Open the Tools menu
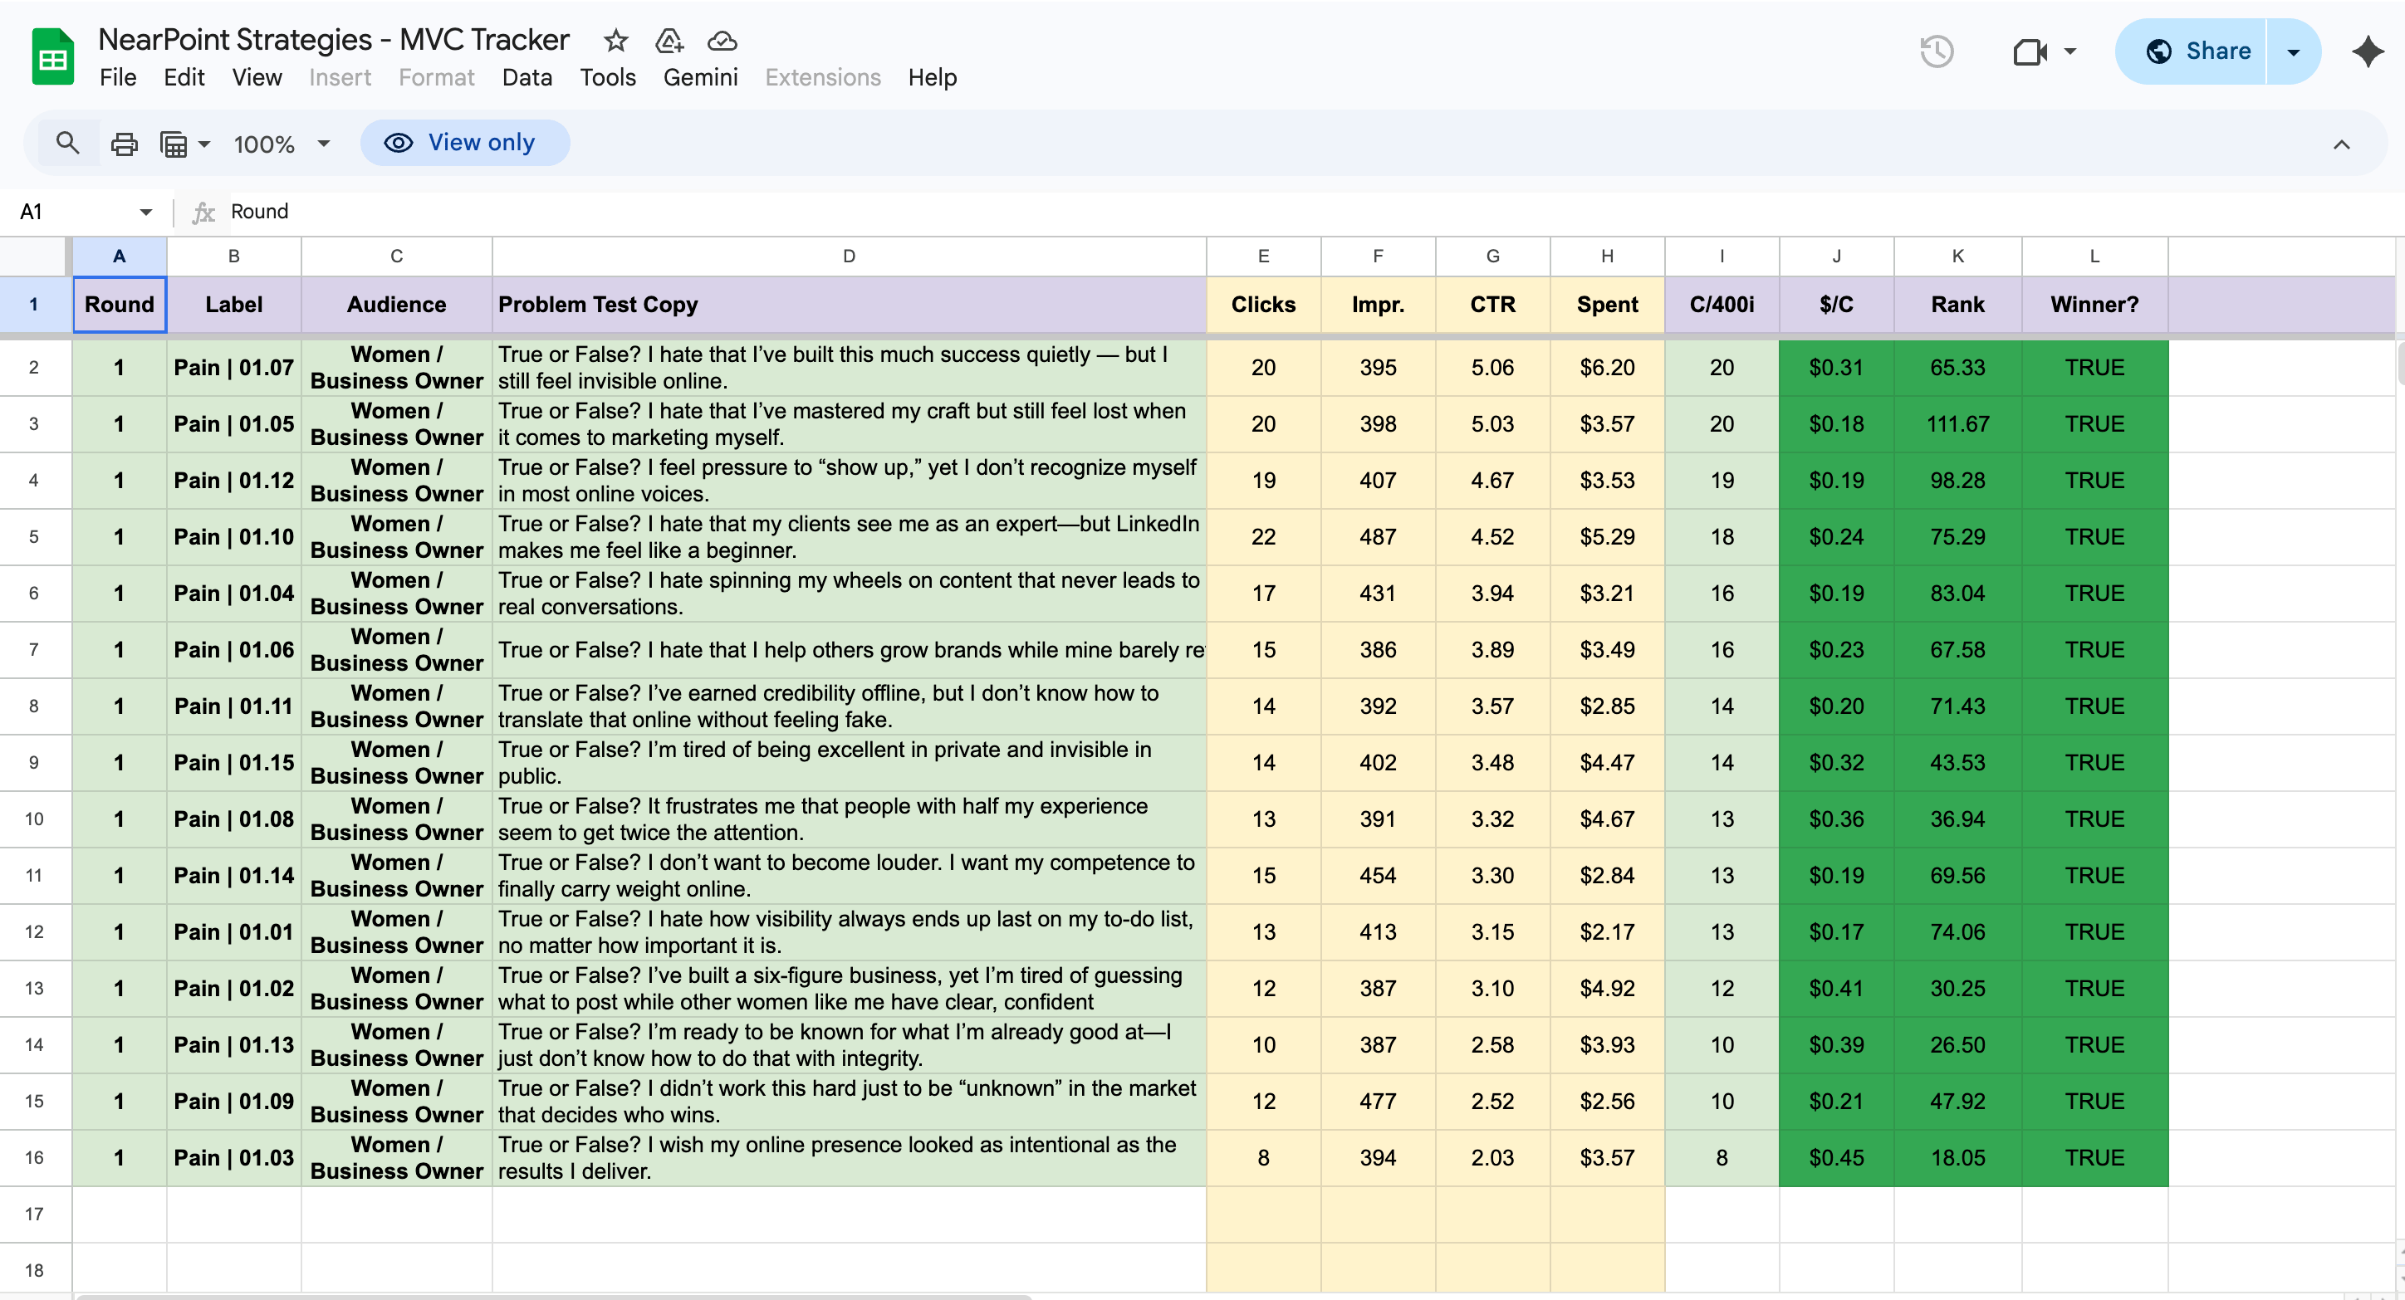Screen dimensions: 2405x1300 tap(607, 77)
